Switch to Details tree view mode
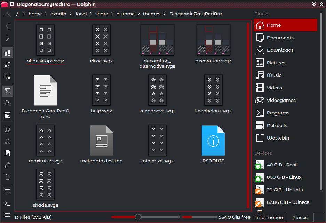326x223 pixels. tap(7, 77)
